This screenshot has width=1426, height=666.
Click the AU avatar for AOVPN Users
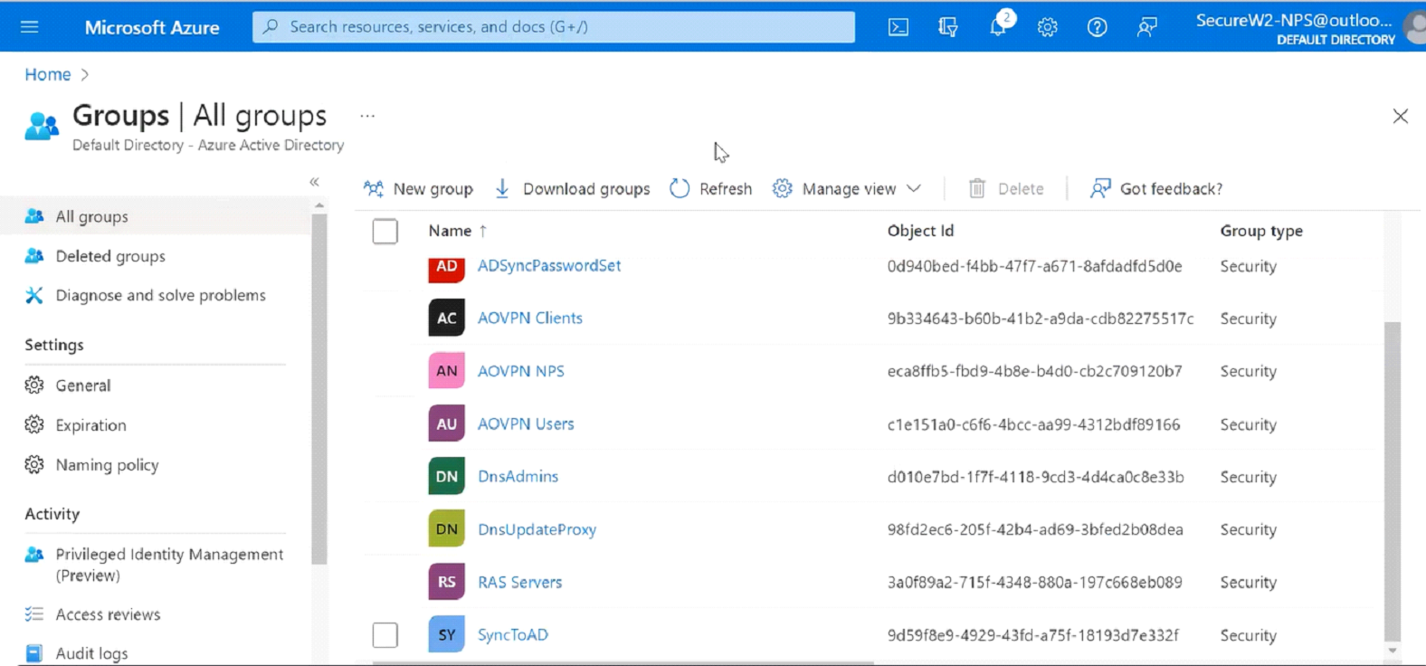(x=446, y=423)
